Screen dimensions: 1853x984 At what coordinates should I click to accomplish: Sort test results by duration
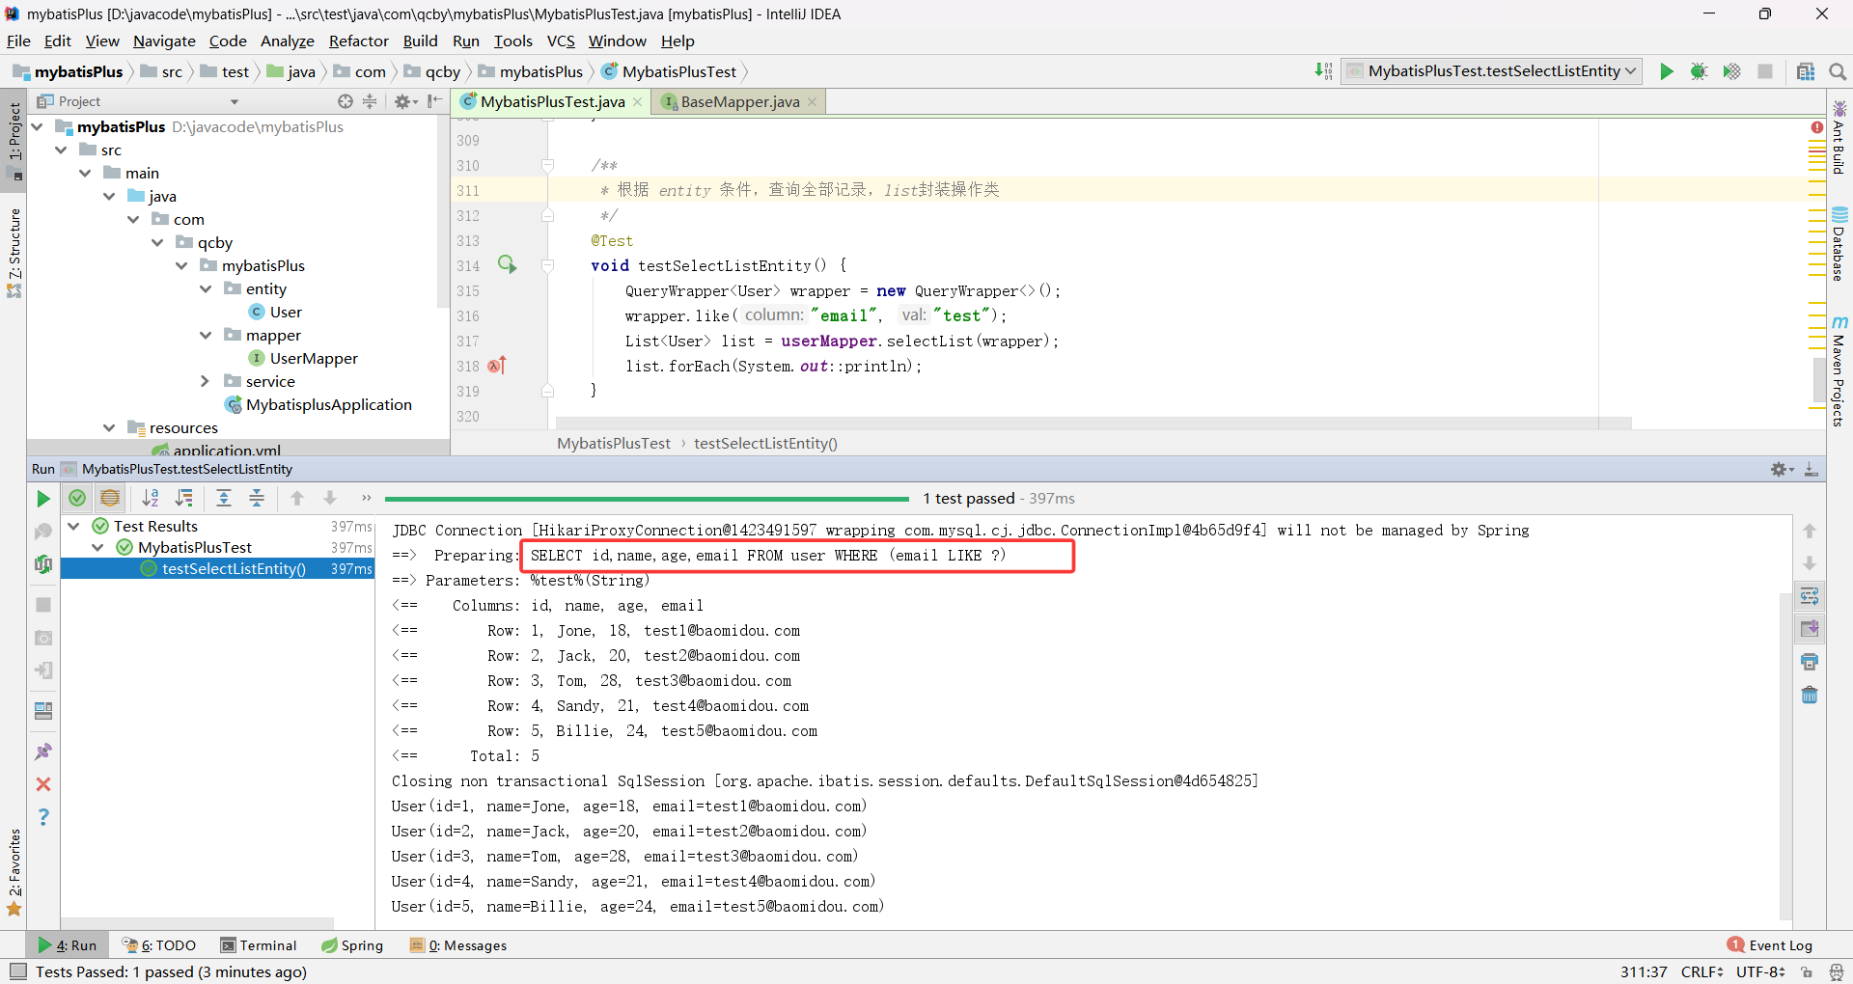click(x=183, y=498)
